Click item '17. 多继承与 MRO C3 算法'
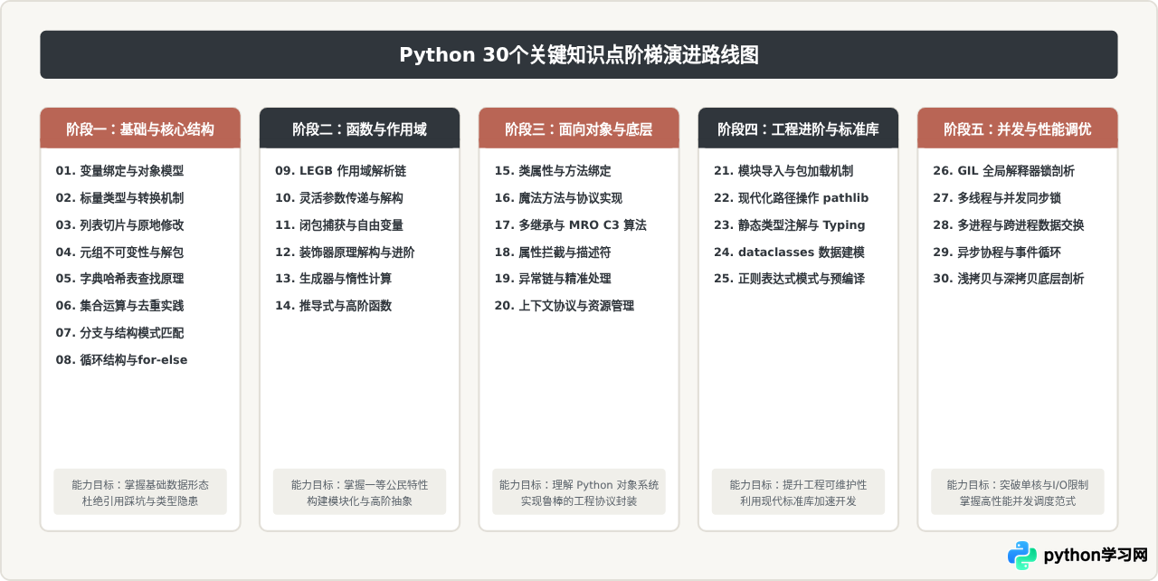Screen dimensions: 1158x581 click(571, 224)
